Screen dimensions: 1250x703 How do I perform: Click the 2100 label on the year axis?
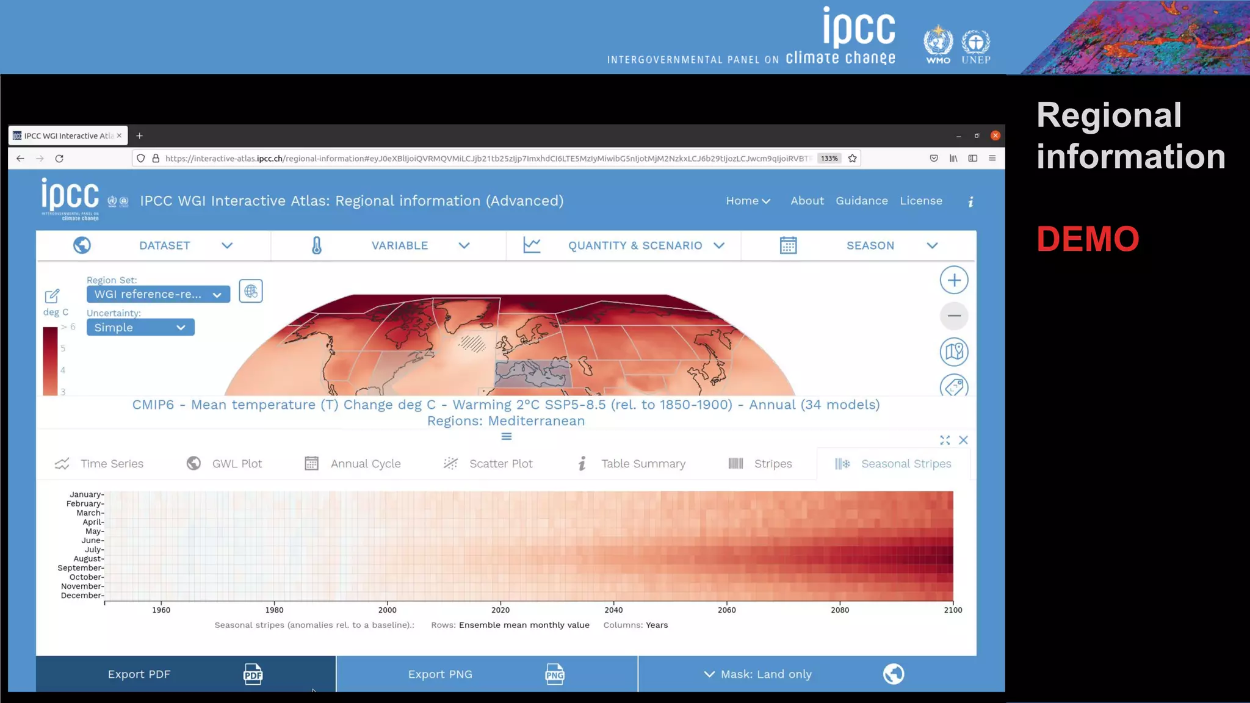(x=953, y=610)
